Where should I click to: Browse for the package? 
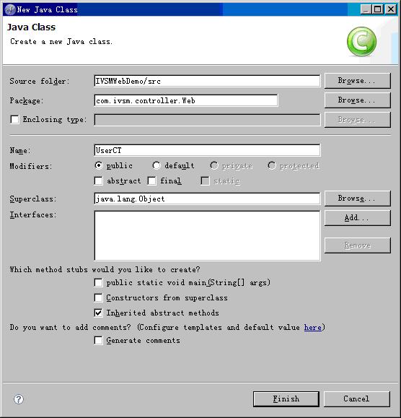click(357, 100)
